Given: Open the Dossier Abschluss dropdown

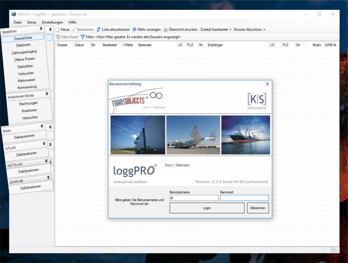Looking at the screenshot, I should pos(249,30).
